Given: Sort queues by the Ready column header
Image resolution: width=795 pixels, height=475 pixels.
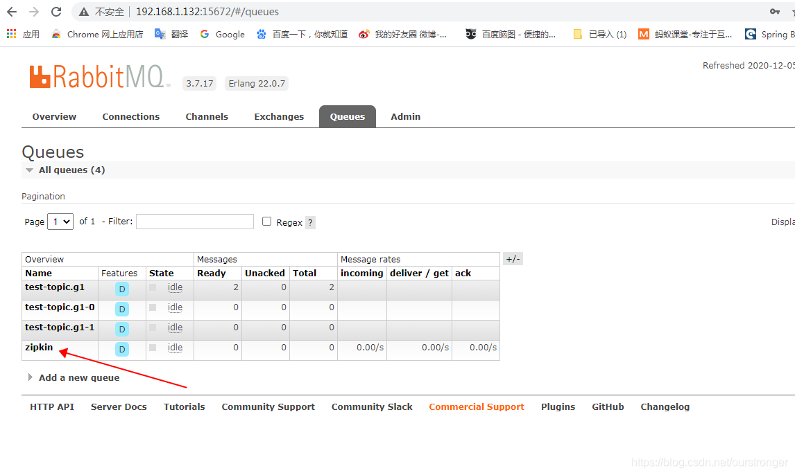Looking at the screenshot, I should 212,274.
